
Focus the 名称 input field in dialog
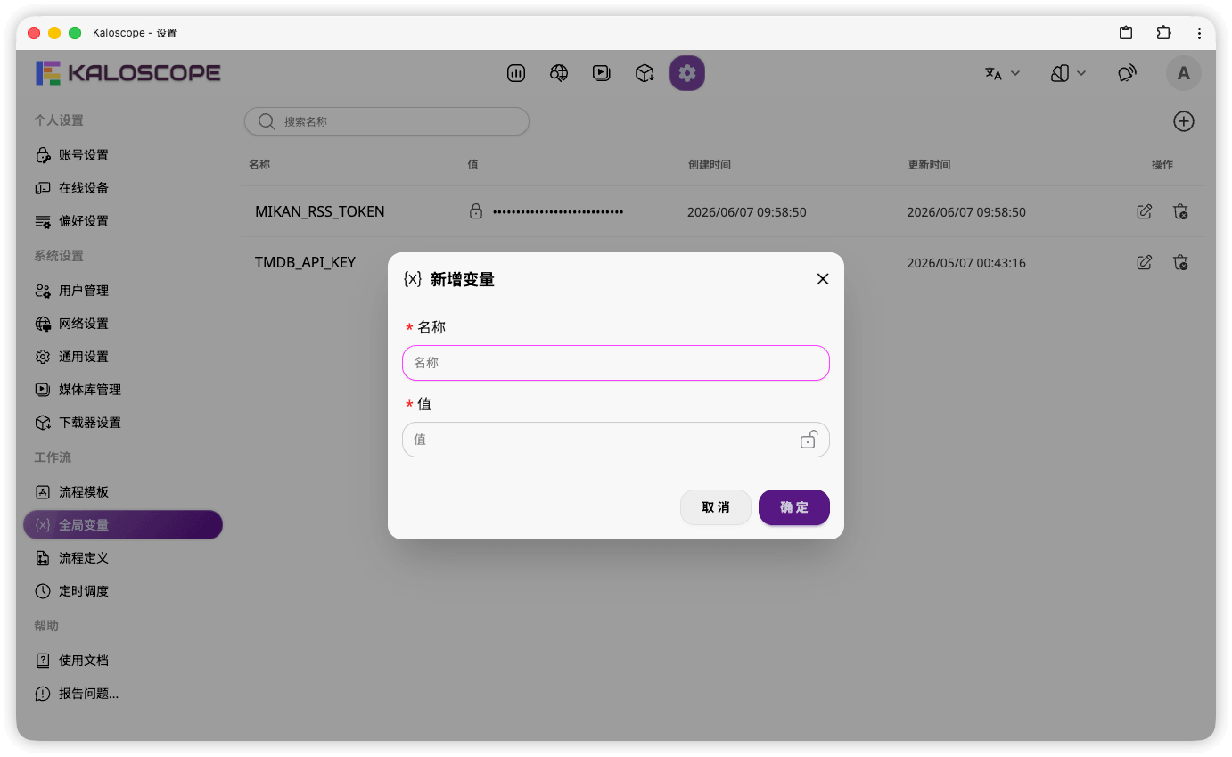[616, 363]
